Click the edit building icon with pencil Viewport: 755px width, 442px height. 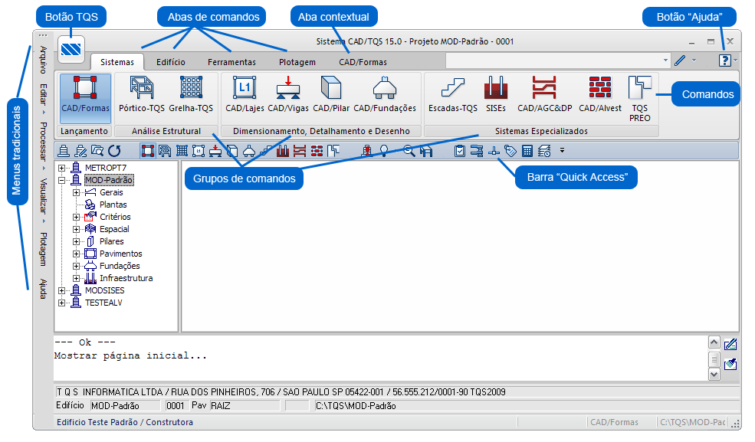[80, 152]
